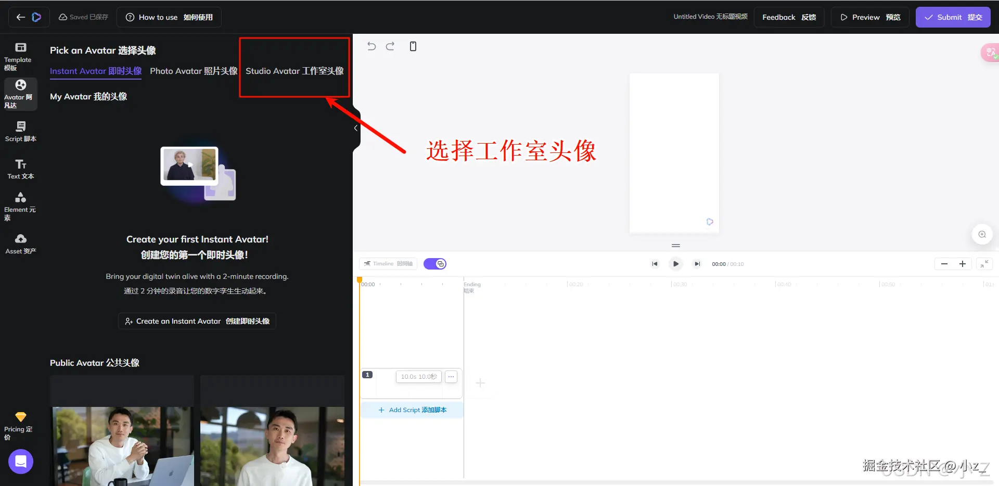Collapse the avatar side panel chevron
The width and height of the screenshot is (999, 486).
356,127
